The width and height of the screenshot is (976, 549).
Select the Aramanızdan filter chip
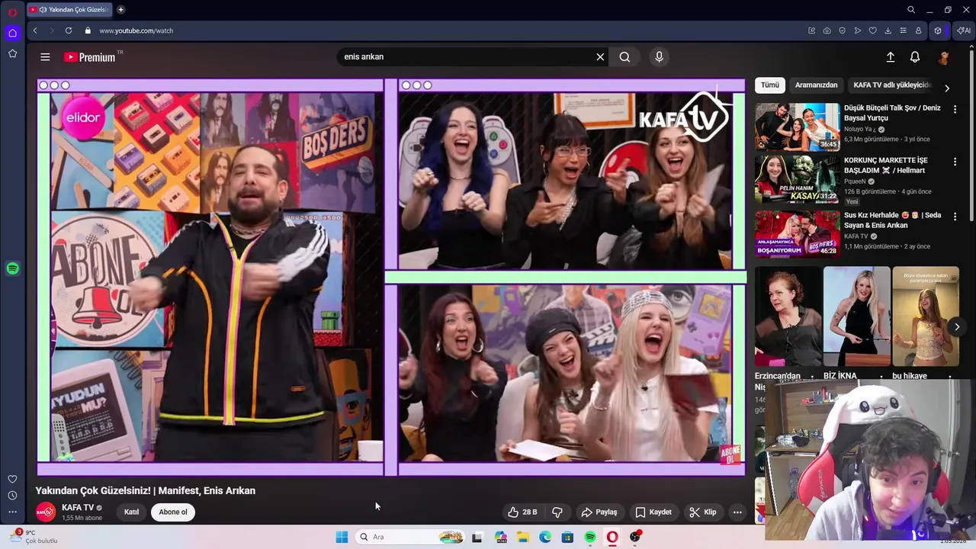[x=816, y=85]
